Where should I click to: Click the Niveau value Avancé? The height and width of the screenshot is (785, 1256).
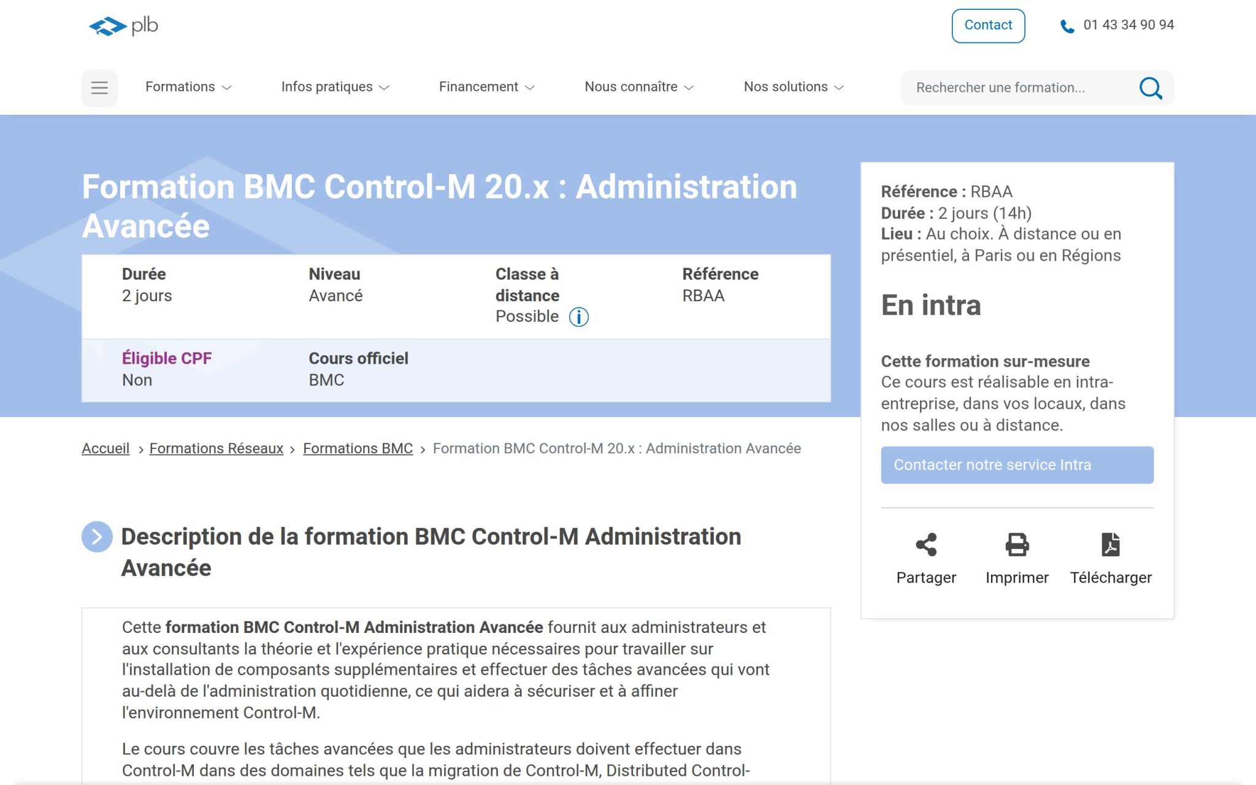pos(335,296)
